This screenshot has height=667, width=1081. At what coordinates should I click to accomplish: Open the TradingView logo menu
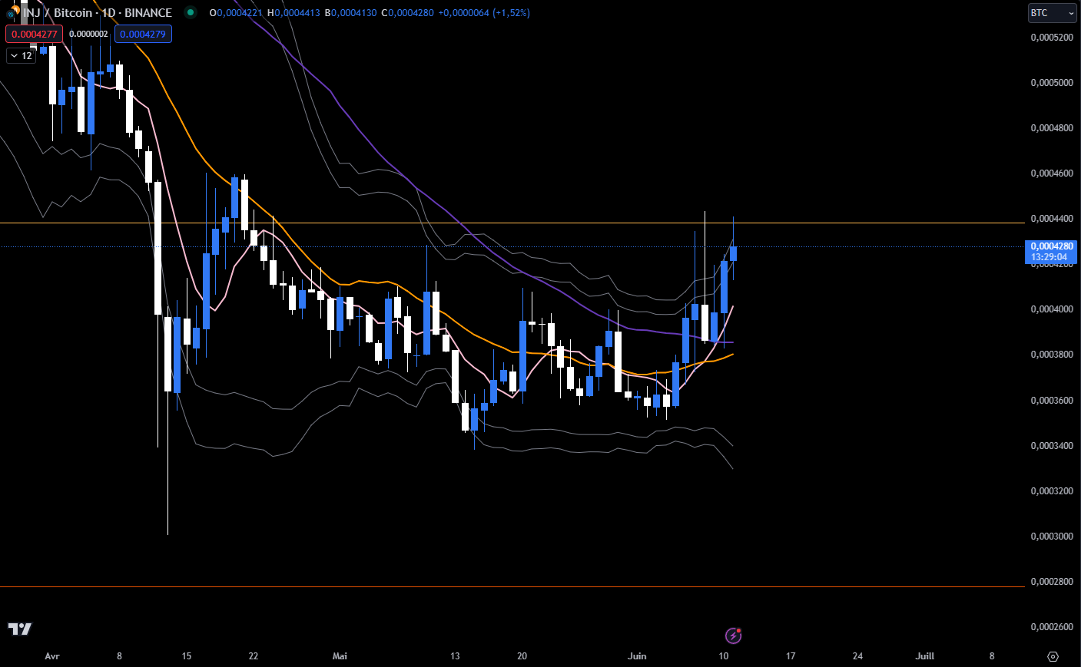(x=18, y=629)
